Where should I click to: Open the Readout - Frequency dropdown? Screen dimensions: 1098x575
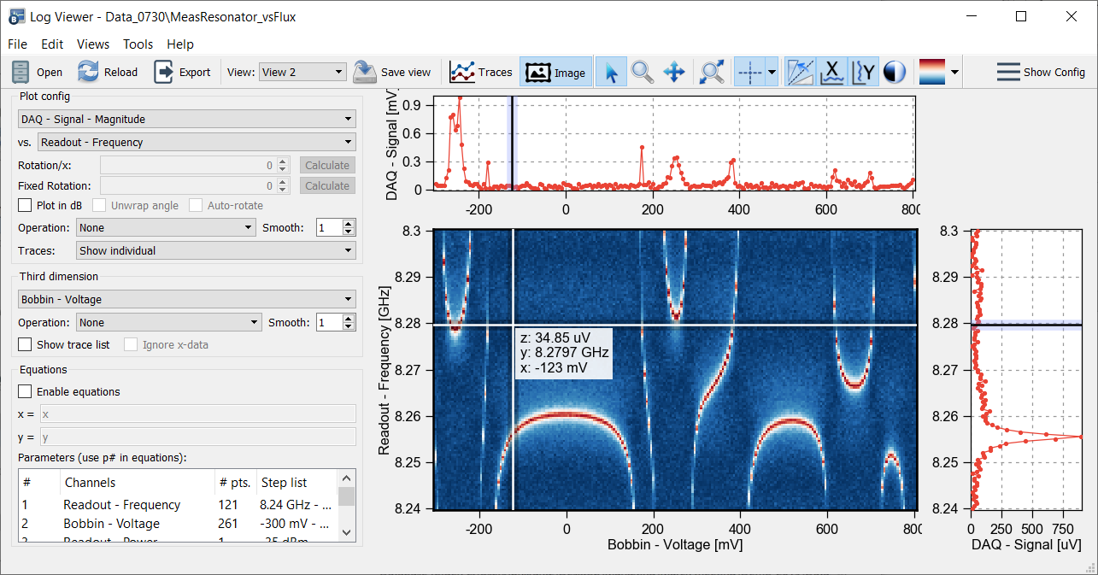[197, 142]
